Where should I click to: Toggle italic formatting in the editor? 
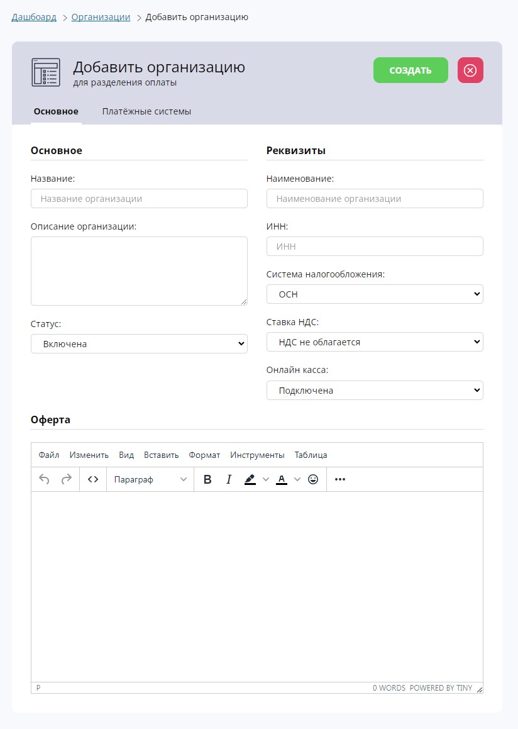coord(229,479)
